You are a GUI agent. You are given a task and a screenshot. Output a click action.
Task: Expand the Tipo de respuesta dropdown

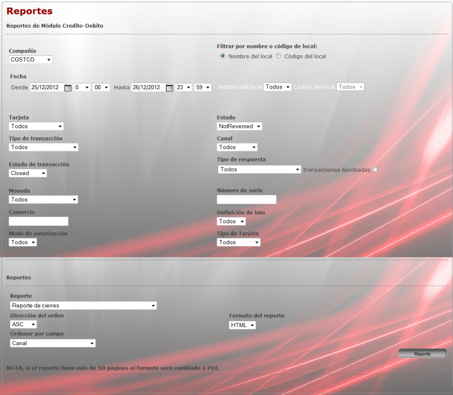tap(259, 170)
